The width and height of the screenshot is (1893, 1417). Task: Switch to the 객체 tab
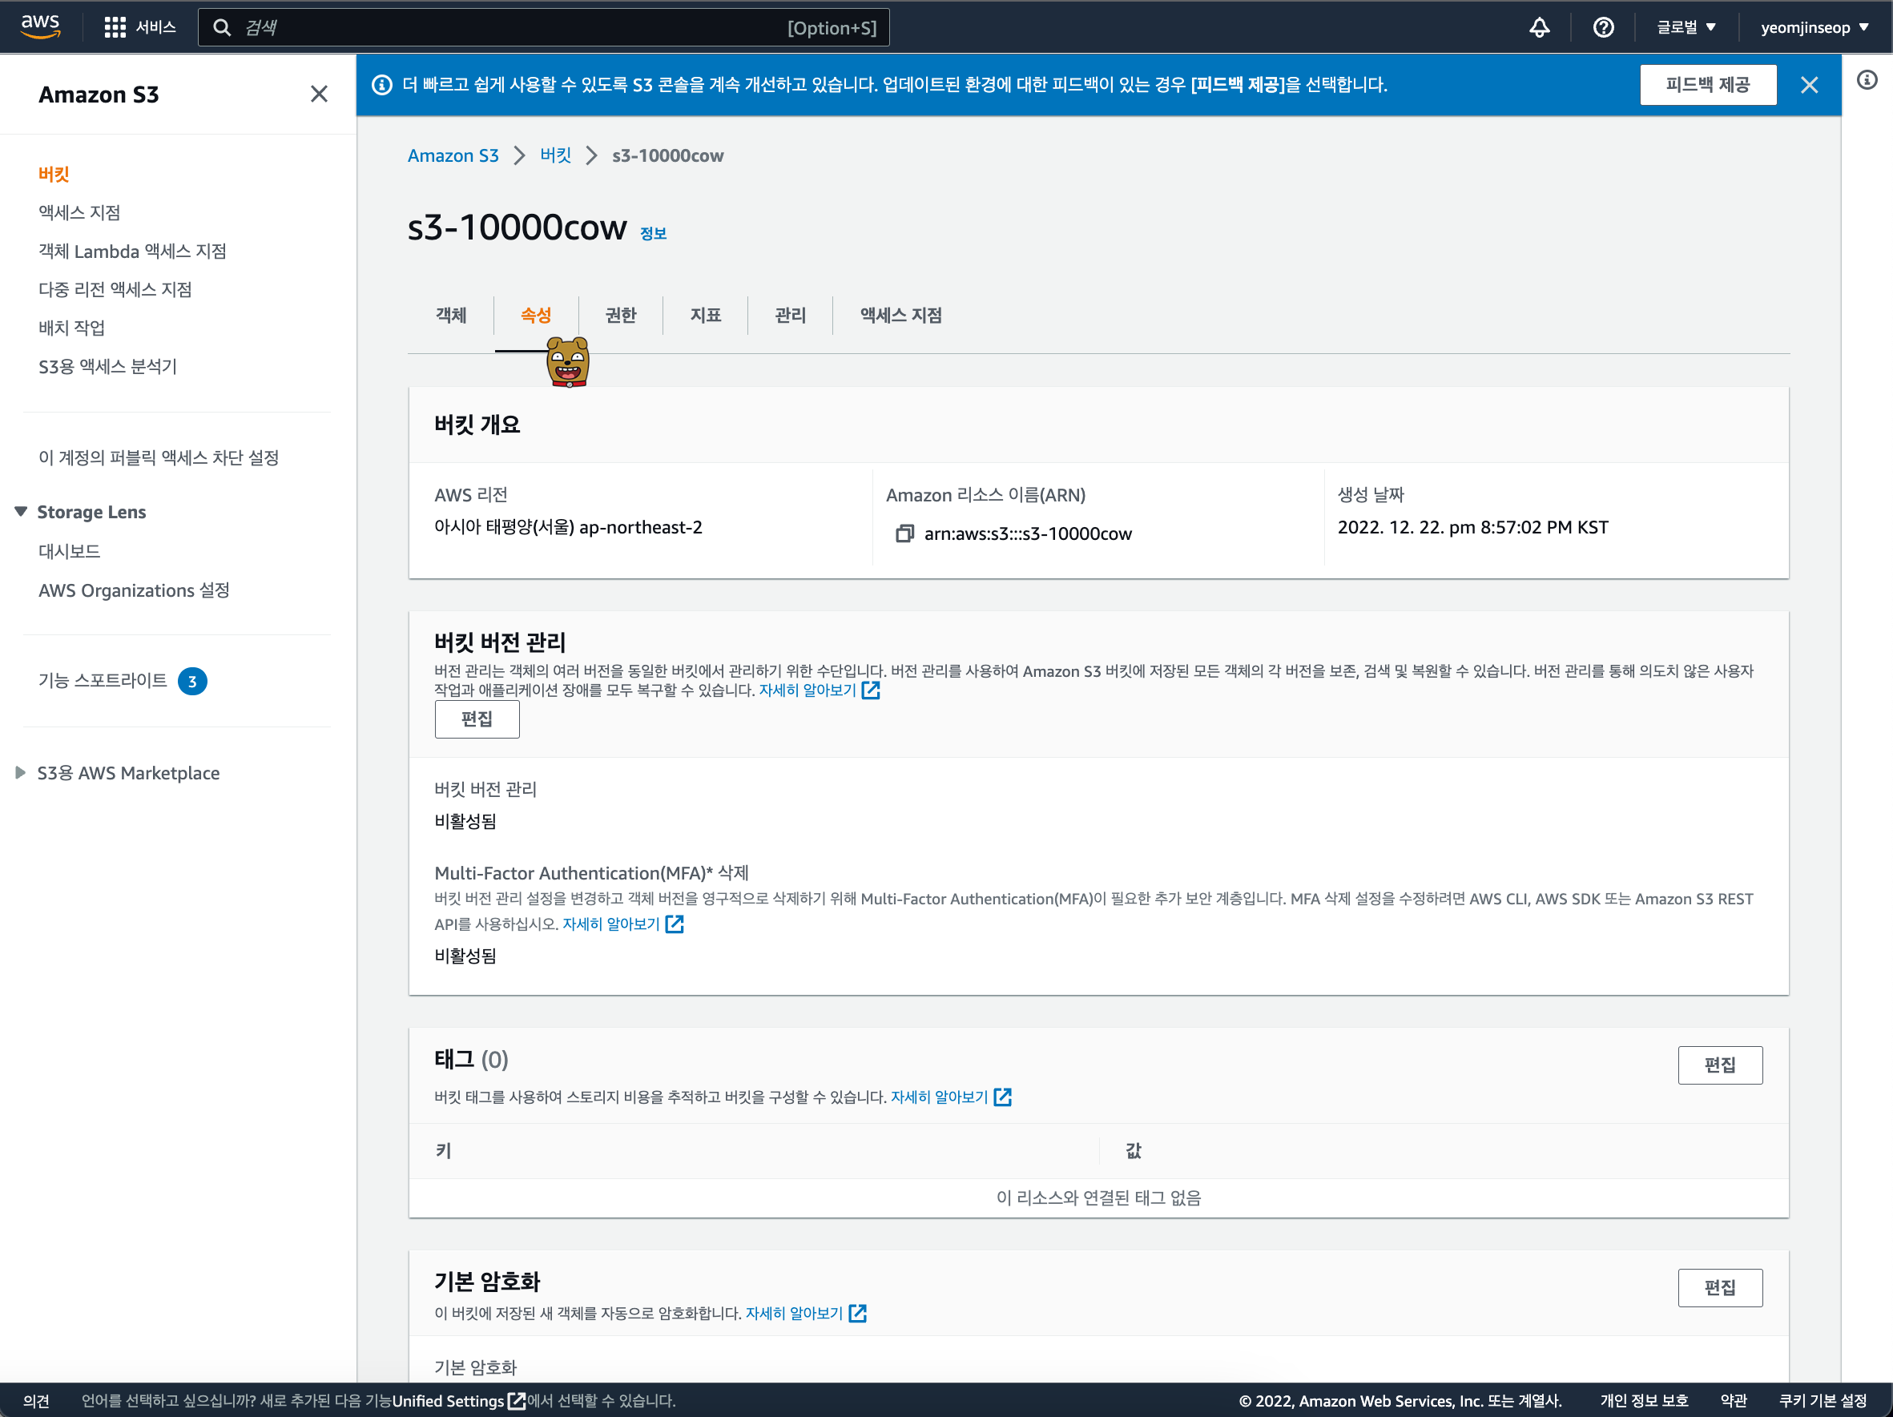(451, 315)
